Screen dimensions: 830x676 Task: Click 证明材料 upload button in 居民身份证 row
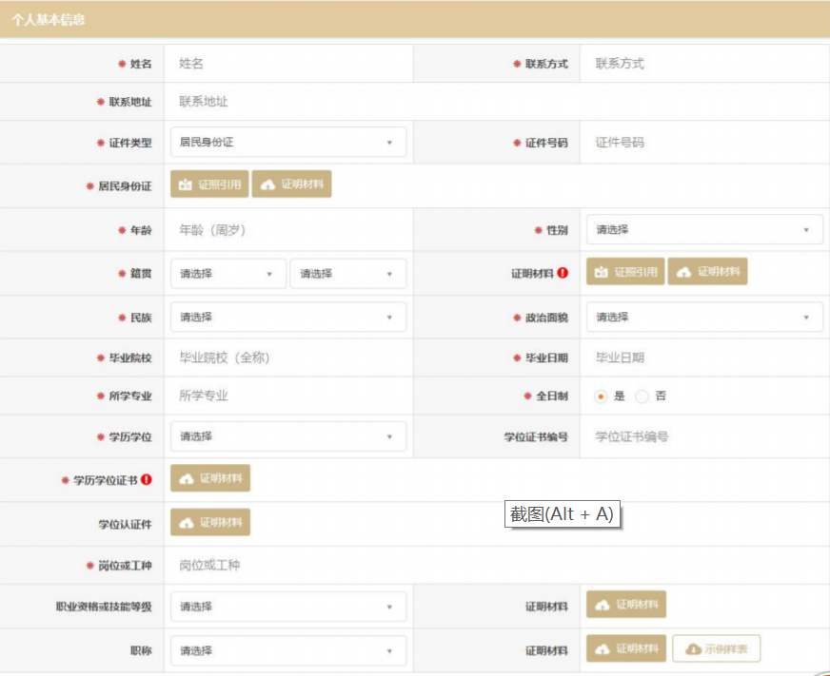click(x=291, y=184)
